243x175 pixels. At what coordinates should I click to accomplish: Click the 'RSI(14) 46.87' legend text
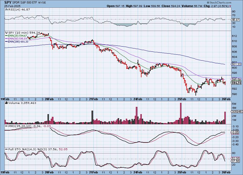click(19, 9)
